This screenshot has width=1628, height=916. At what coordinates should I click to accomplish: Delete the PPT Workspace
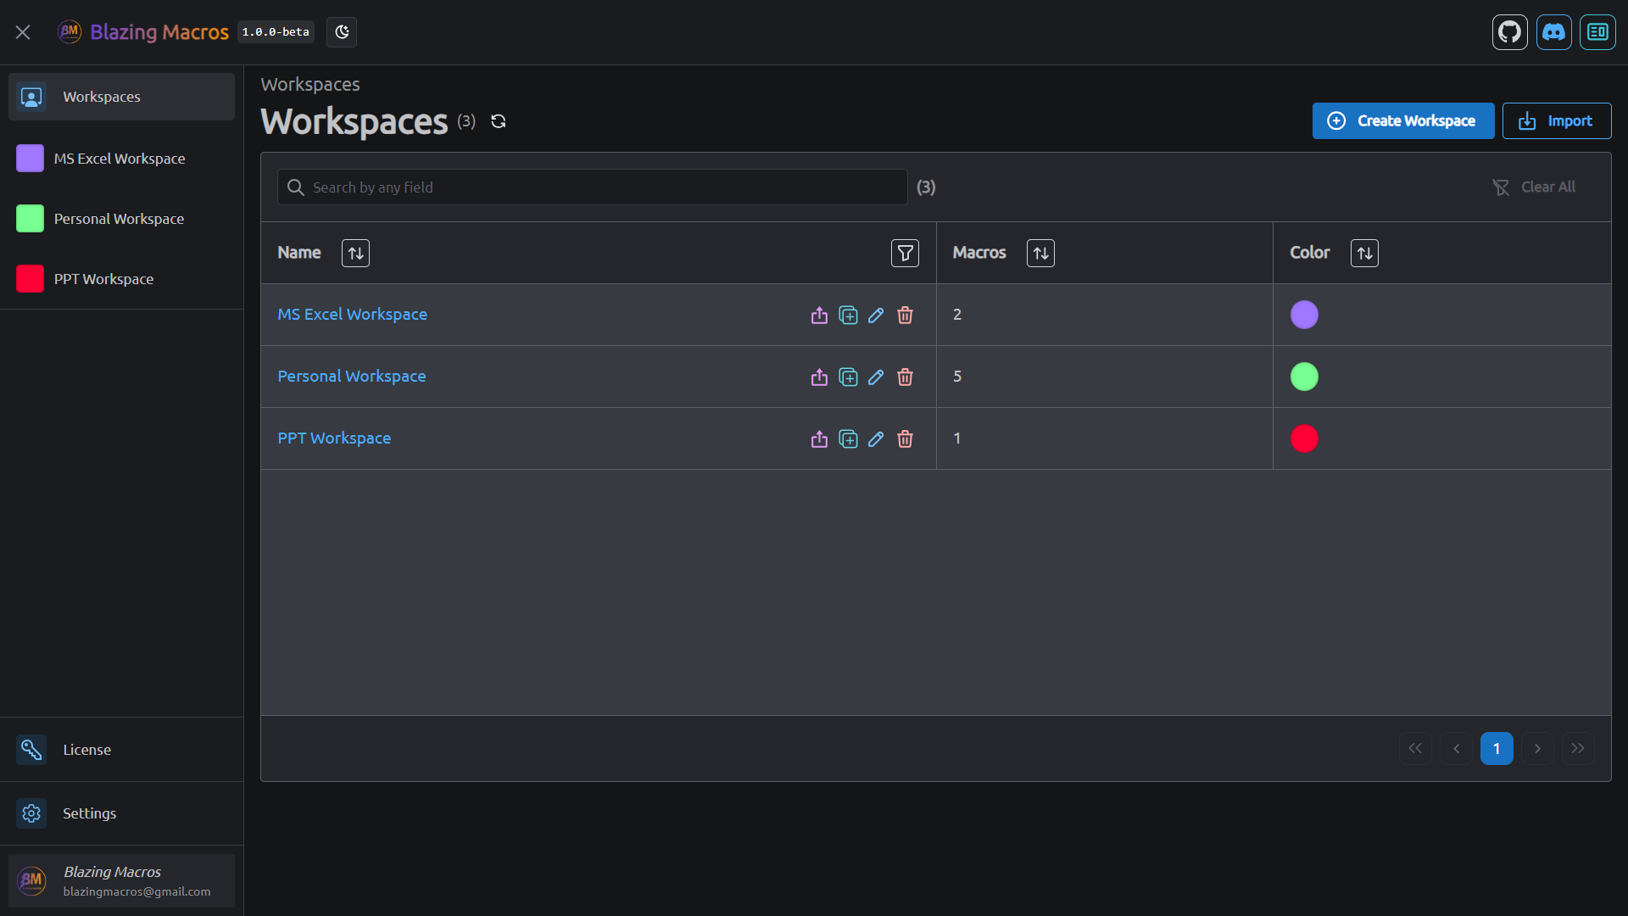pos(905,438)
